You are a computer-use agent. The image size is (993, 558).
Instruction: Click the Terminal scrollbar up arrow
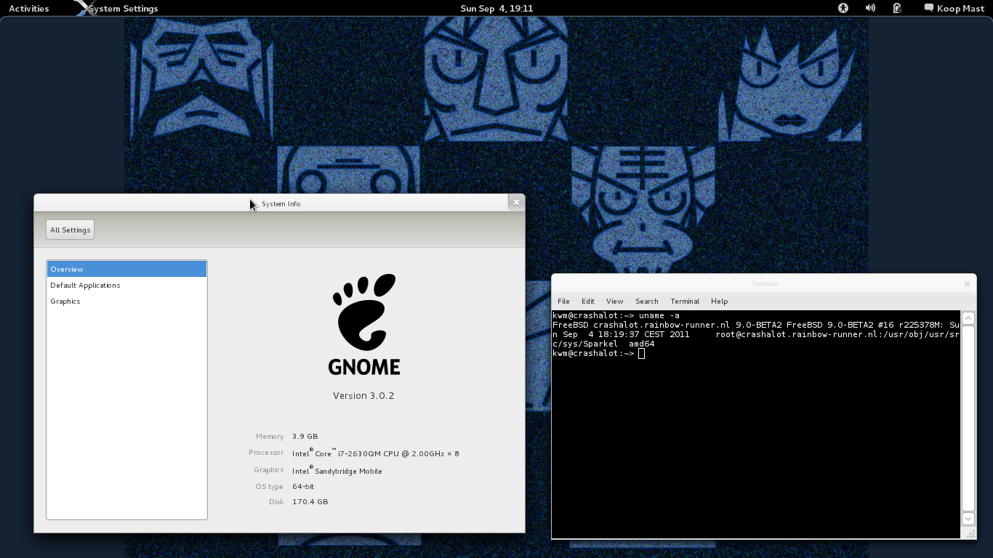coord(968,318)
